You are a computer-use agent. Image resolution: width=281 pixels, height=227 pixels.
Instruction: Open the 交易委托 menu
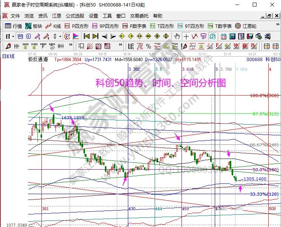click(x=139, y=16)
